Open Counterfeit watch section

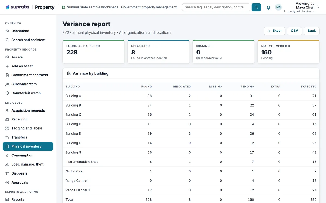[x=28, y=93]
